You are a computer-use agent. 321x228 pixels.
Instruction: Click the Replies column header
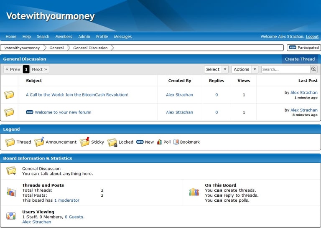(217, 81)
